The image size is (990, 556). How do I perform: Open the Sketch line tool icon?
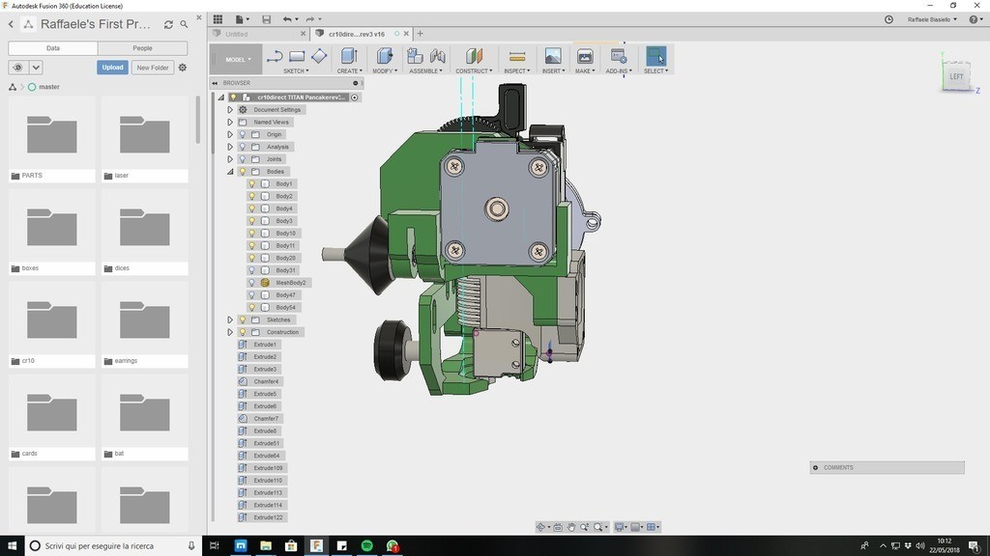[x=274, y=57]
